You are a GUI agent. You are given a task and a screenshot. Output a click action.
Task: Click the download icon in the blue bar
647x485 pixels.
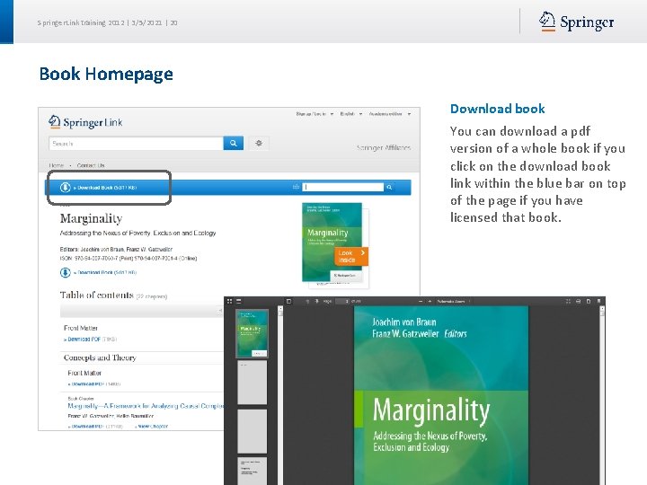click(x=66, y=187)
